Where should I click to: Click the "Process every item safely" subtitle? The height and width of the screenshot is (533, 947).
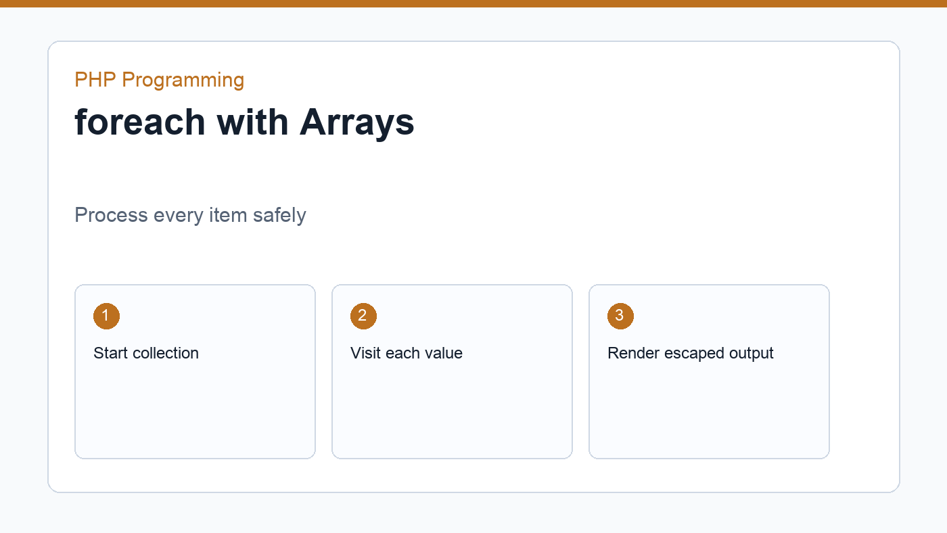pos(190,215)
